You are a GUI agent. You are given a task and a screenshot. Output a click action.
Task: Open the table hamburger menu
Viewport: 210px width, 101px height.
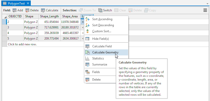point(205,10)
